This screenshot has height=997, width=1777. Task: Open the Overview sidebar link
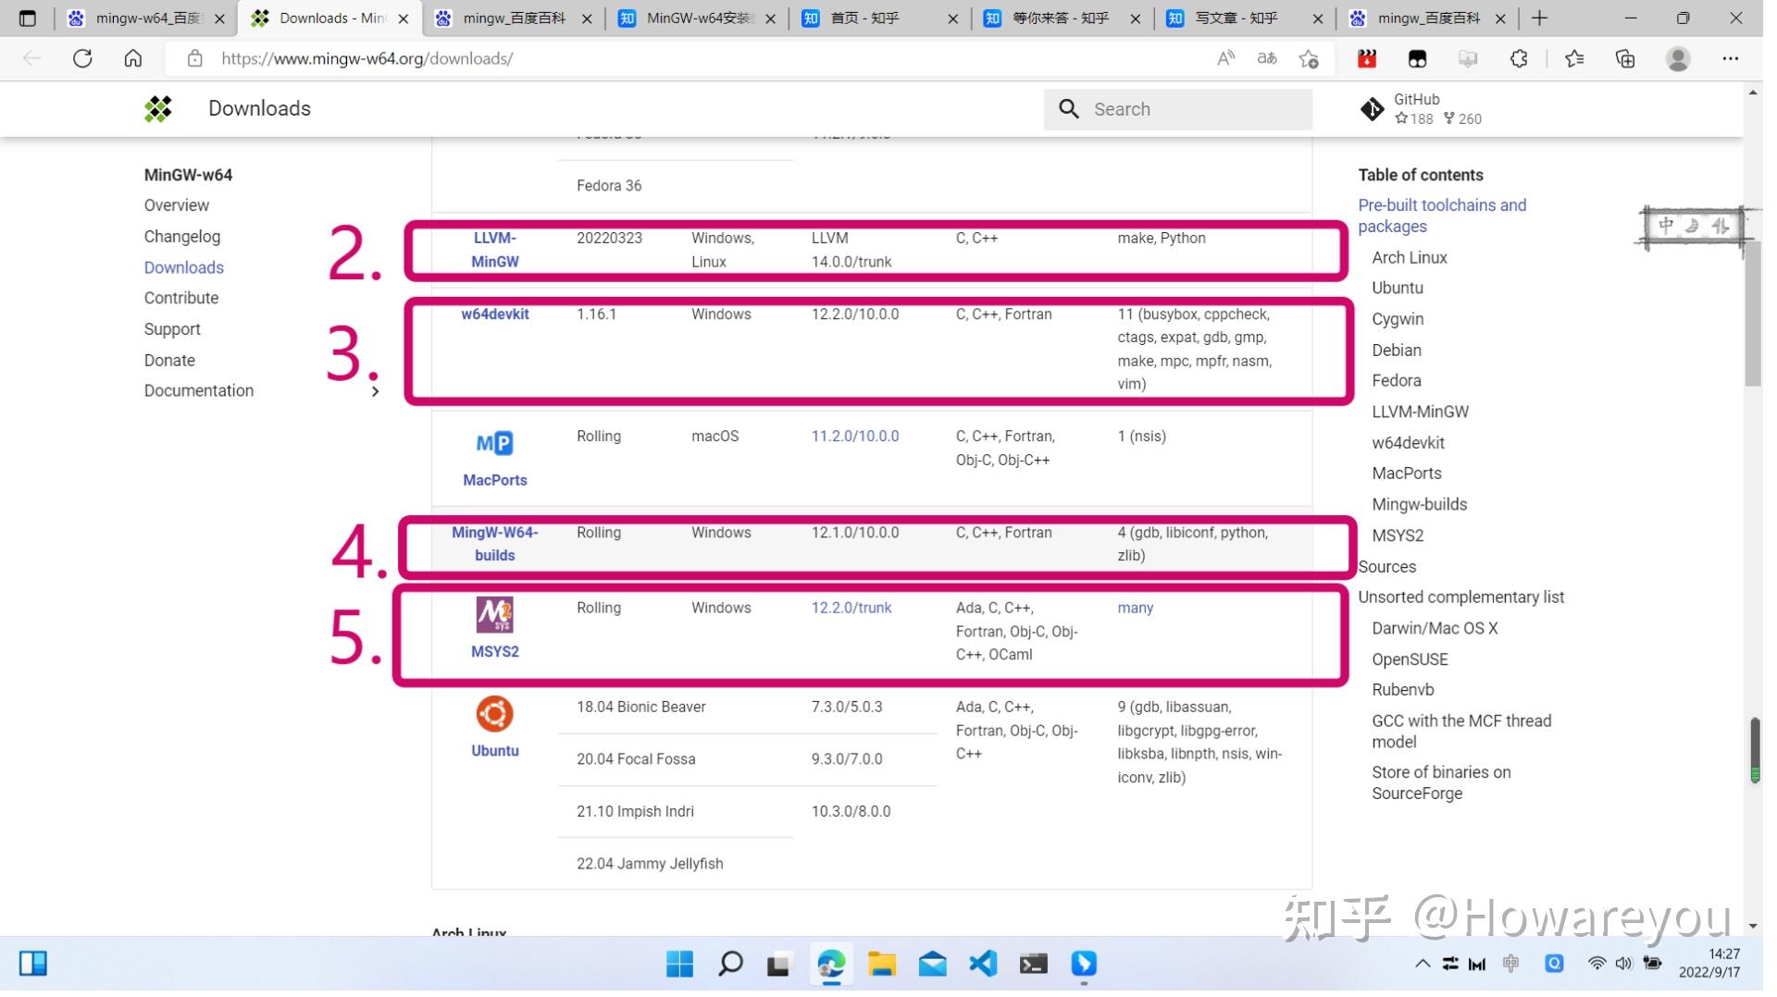(x=177, y=205)
